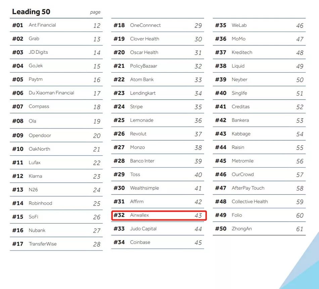319x289 pixels.
Task: Select the highlighted Airwallex row
Action: [x=158, y=215]
